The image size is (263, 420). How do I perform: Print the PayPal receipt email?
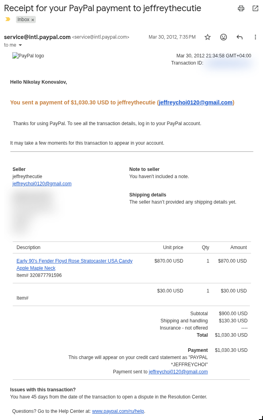[241, 8]
